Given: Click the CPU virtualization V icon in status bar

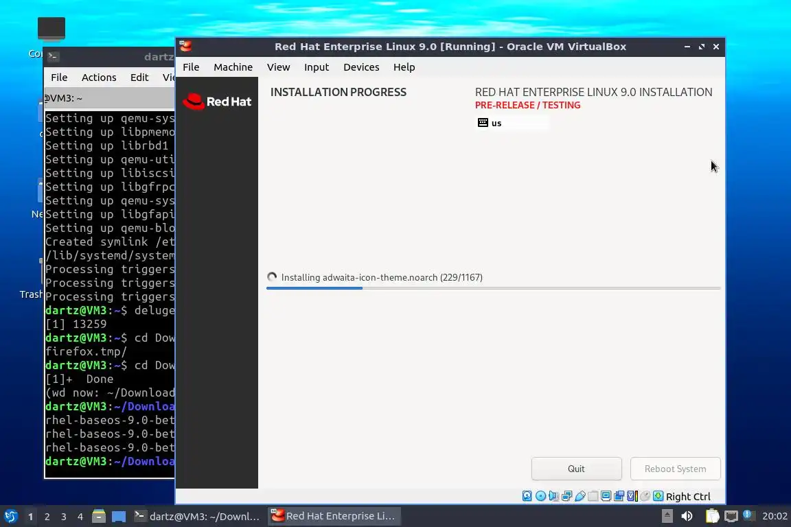Looking at the screenshot, I should (x=632, y=496).
